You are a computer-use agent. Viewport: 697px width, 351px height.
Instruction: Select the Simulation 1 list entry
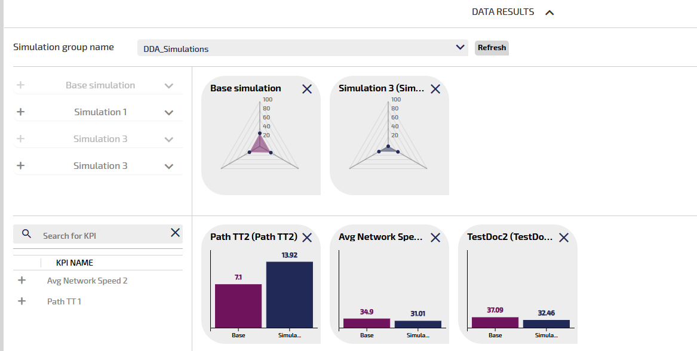[100, 112]
